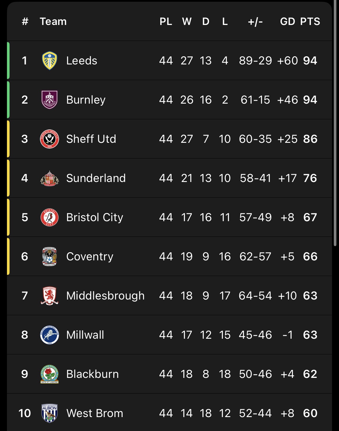Click the Middlesbrough lion crest
Image resolution: width=339 pixels, height=431 pixels.
[50, 296]
